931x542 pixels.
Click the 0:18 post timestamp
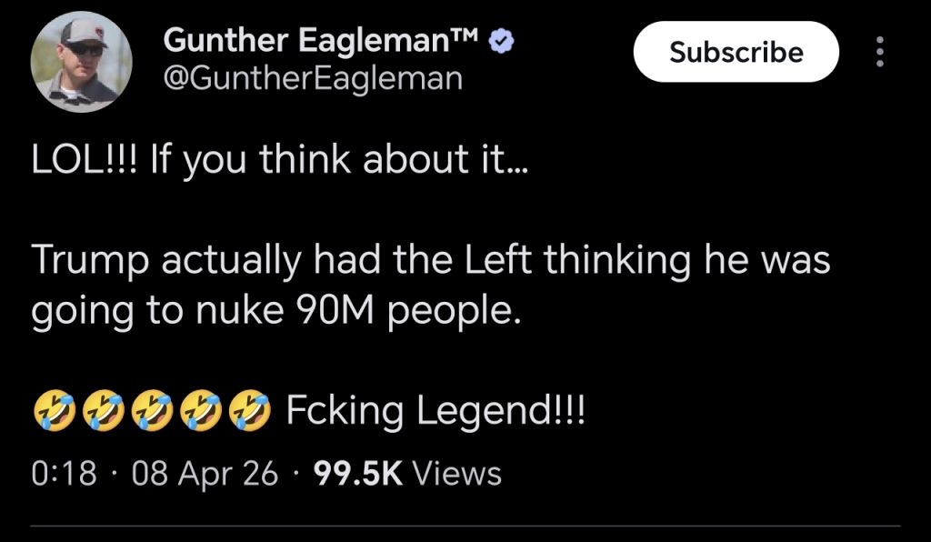click(x=63, y=473)
